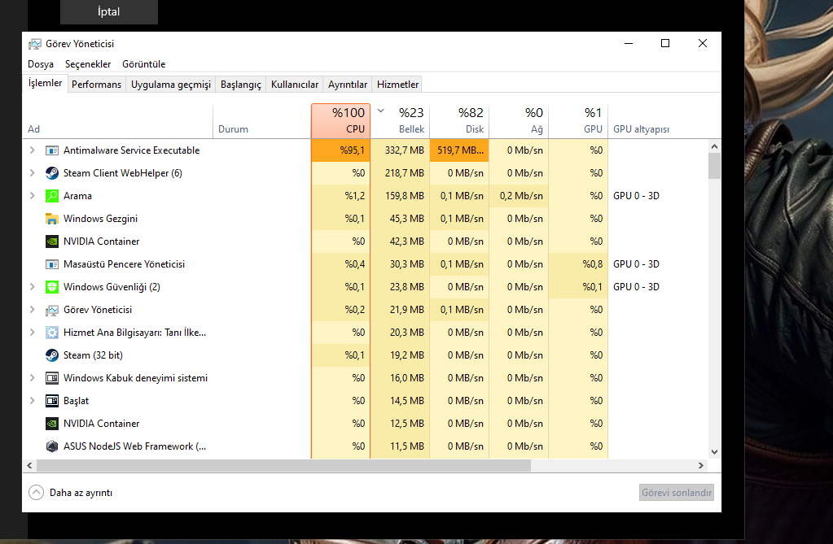Click the horizontal scrollbar thumb

[x=283, y=465]
